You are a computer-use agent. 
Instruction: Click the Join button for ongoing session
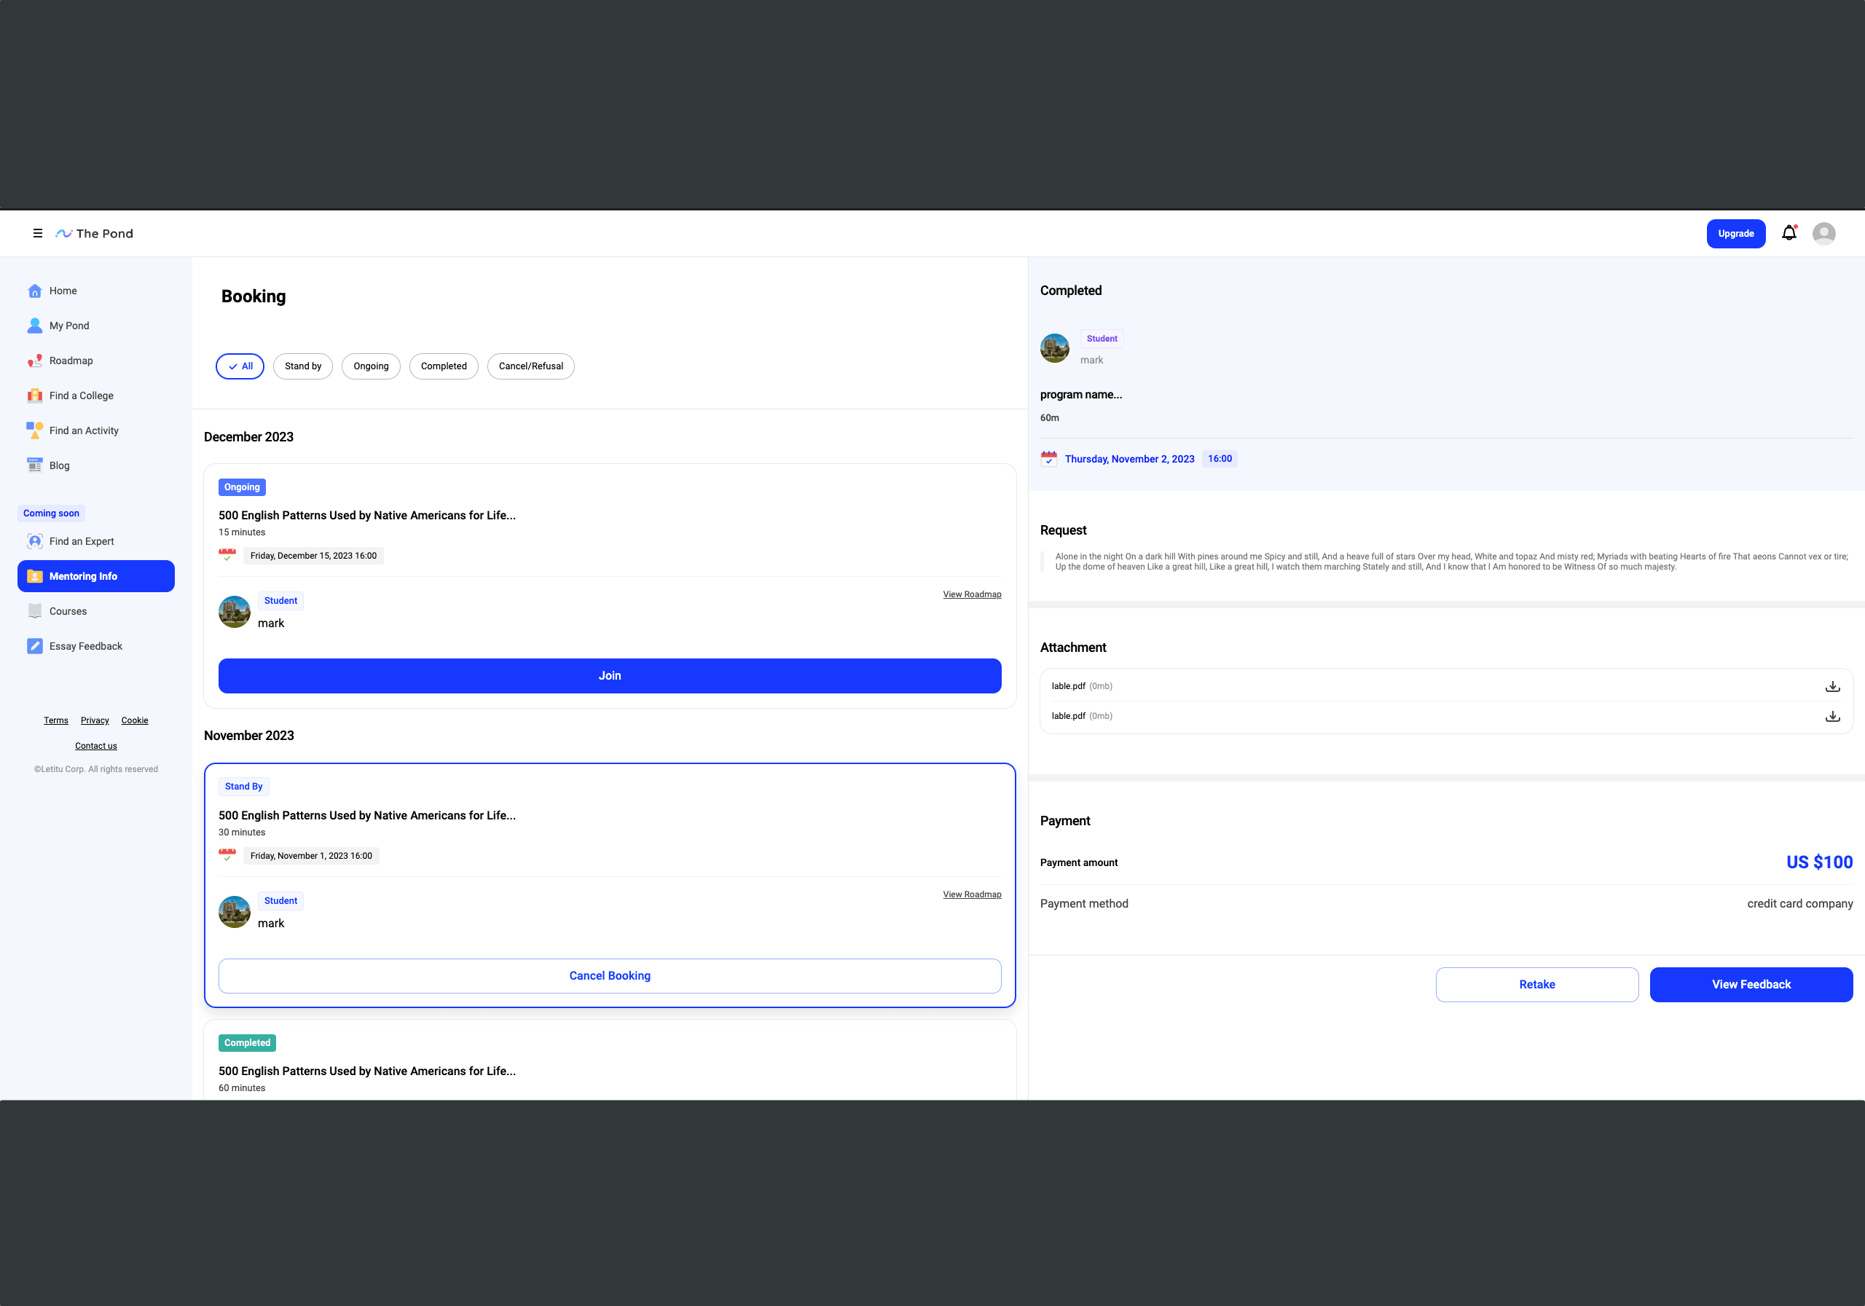tap(609, 676)
